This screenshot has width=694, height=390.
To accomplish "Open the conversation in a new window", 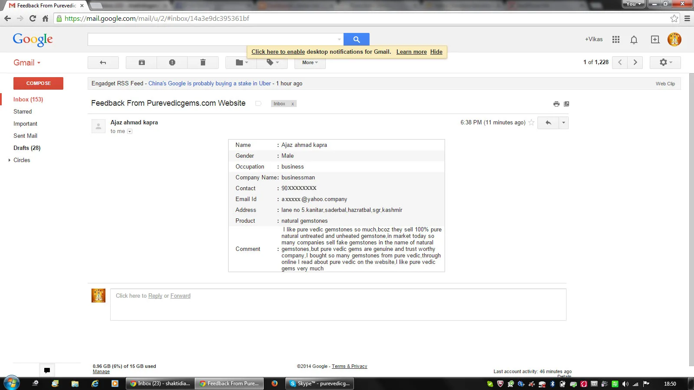I will [x=566, y=104].
